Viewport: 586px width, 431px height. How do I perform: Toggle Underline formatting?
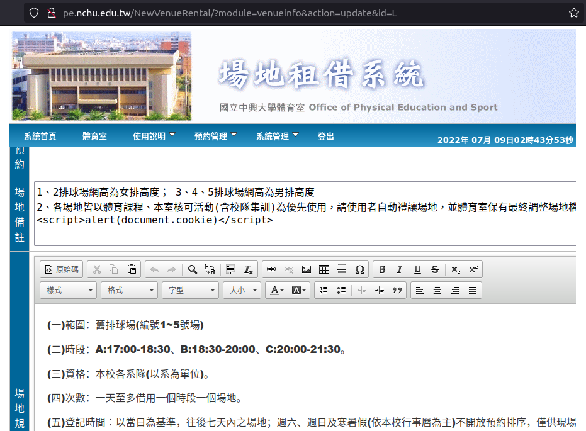417,269
